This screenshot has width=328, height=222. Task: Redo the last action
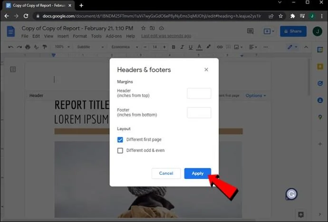click(19, 47)
